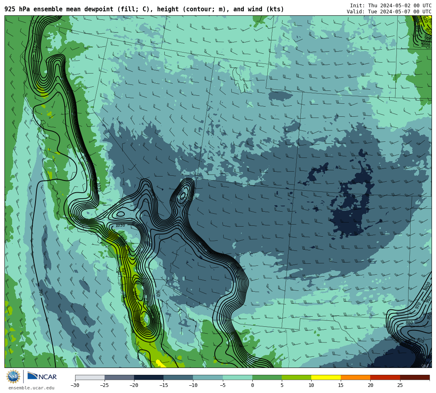Click the 760 contour label near bottom coast
436x393 pixels.
coord(143,364)
